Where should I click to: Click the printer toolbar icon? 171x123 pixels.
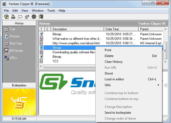[x=13, y=17]
